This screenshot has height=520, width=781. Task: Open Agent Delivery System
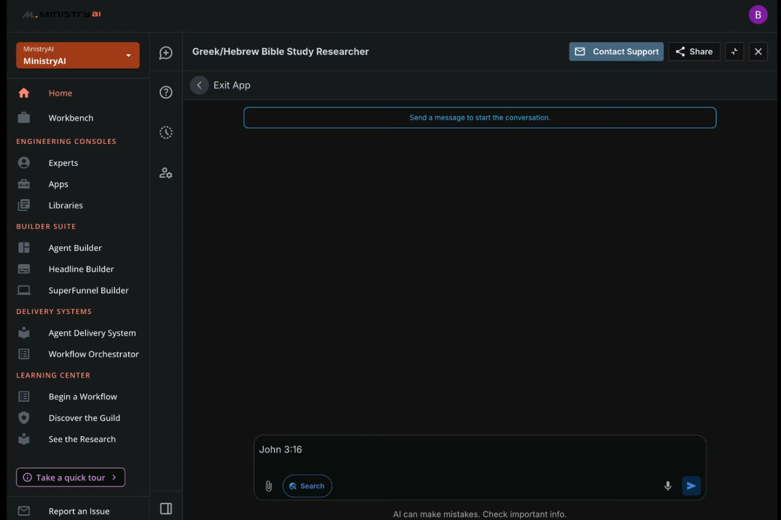92,333
